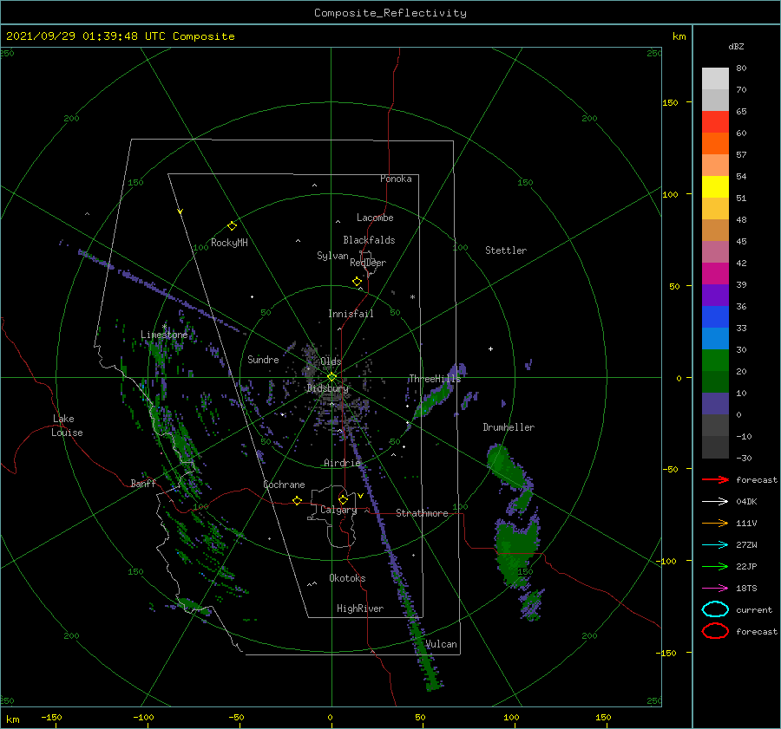Click the white plus marker west of Drumheller
This screenshot has height=729, width=781.
pyautogui.click(x=490, y=348)
